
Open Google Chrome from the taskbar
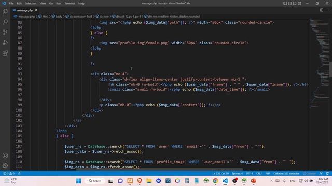(216, 181)
